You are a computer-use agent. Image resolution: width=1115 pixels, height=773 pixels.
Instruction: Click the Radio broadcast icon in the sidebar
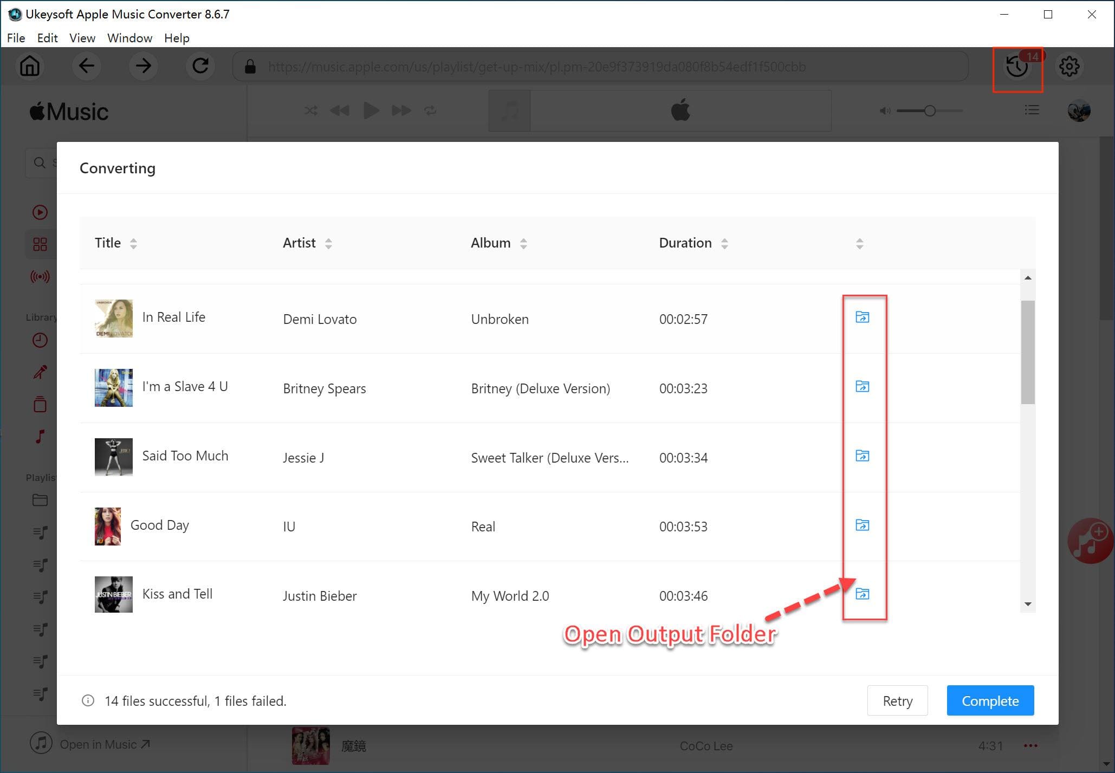click(40, 276)
